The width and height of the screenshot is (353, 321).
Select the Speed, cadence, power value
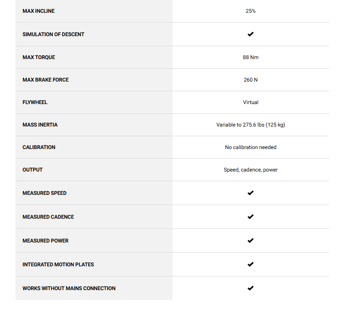pyautogui.click(x=251, y=170)
